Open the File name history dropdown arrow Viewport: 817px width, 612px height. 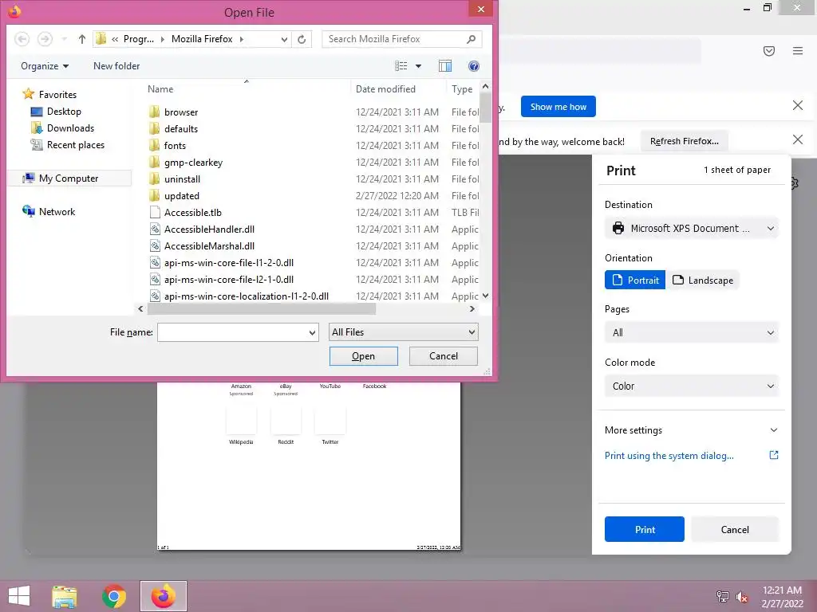click(x=312, y=332)
